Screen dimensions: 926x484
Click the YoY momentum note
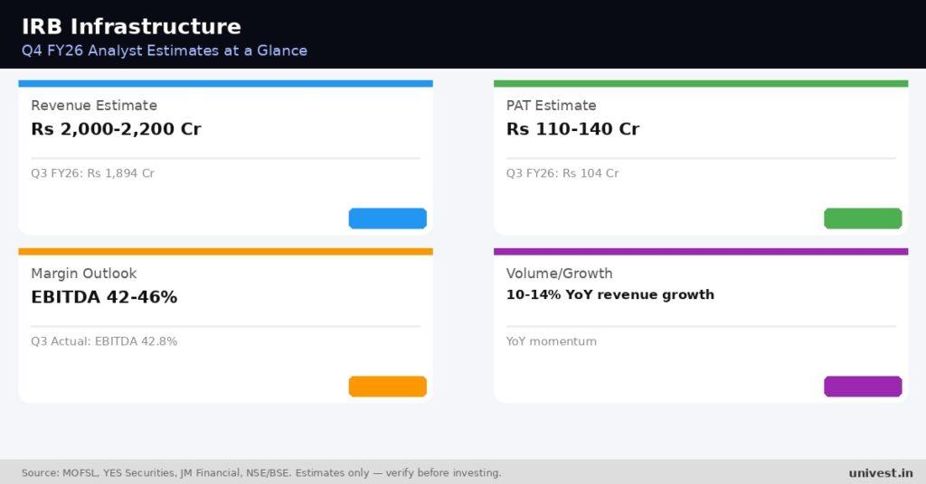click(x=551, y=341)
